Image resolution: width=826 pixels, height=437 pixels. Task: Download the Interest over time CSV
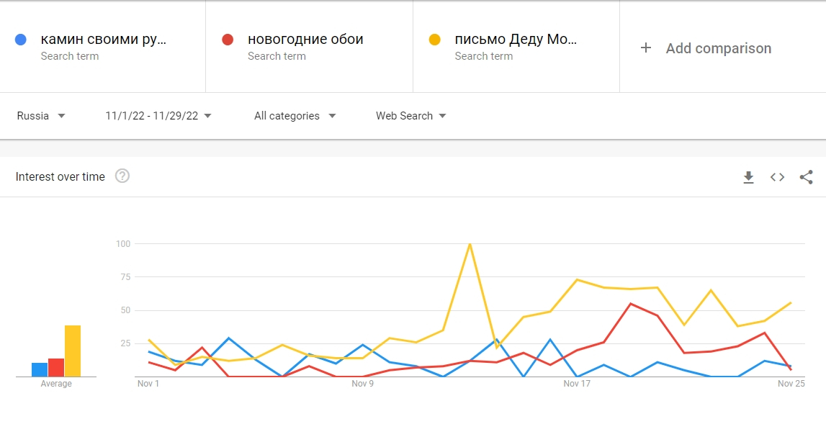(748, 177)
